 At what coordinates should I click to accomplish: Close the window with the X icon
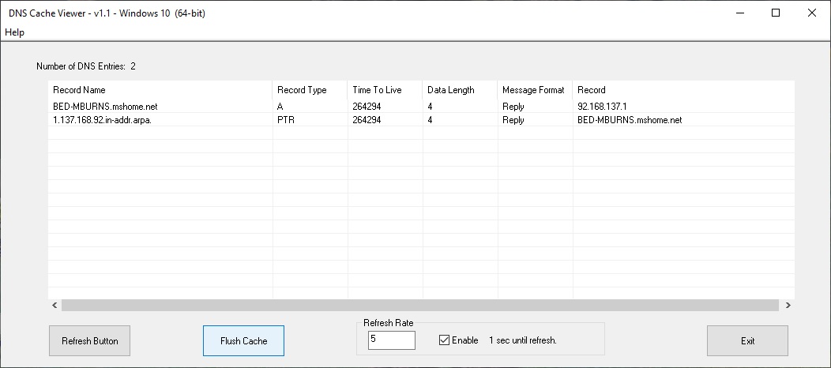(x=811, y=13)
